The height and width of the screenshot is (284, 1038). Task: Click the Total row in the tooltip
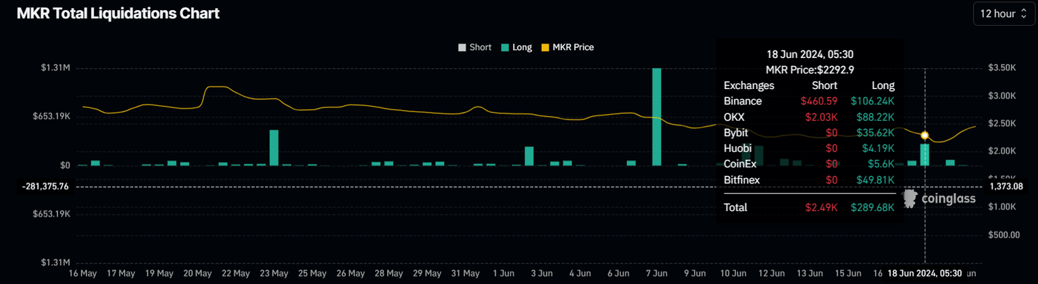click(809, 207)
